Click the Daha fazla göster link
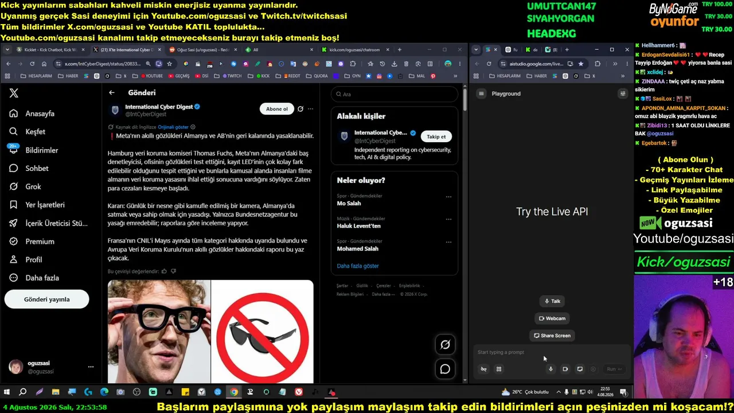734x413 pixels. point(358,266)
